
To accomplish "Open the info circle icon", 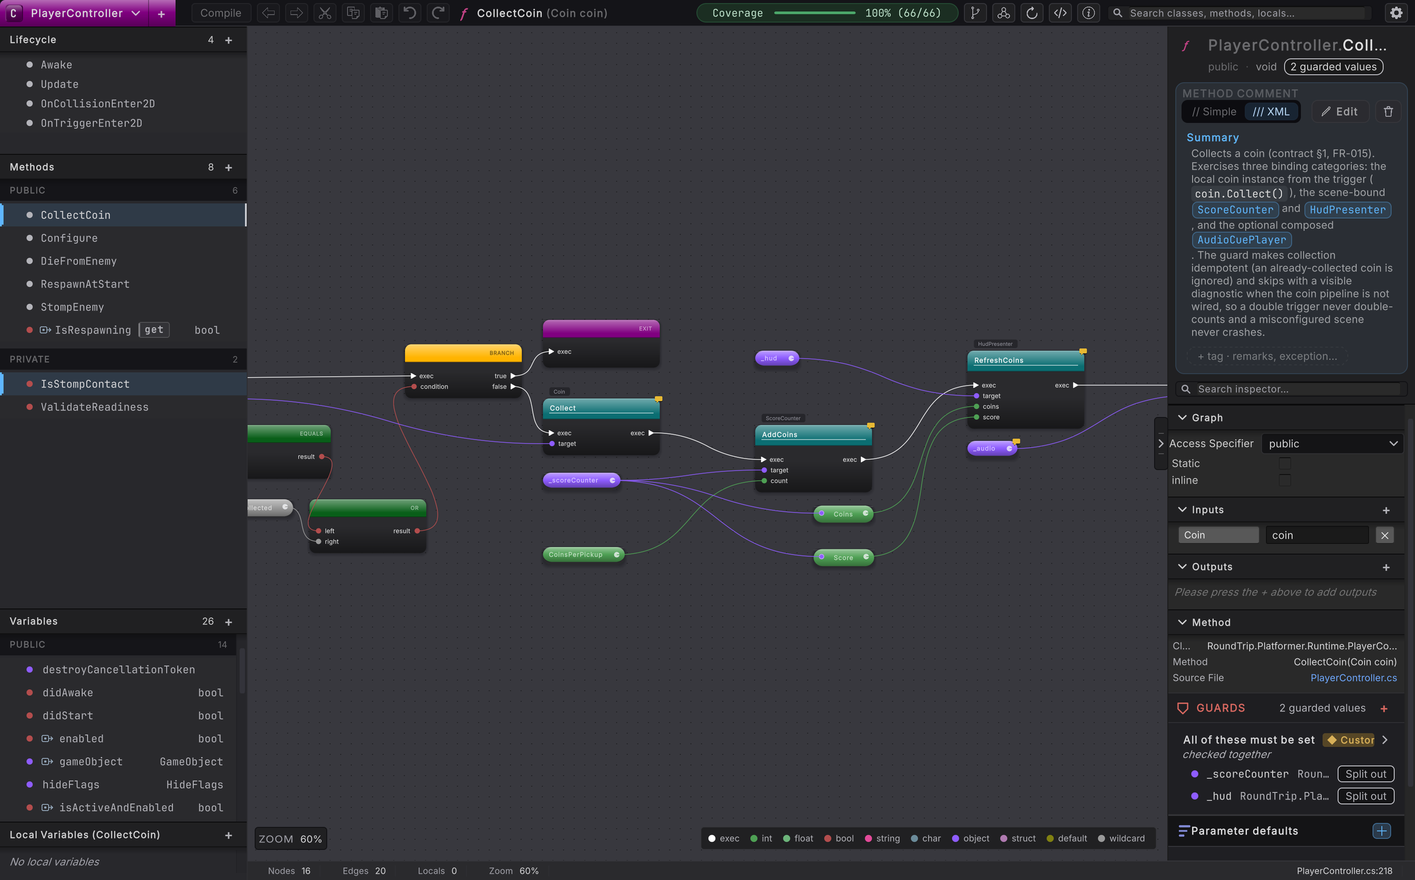I will point(1088,13).
